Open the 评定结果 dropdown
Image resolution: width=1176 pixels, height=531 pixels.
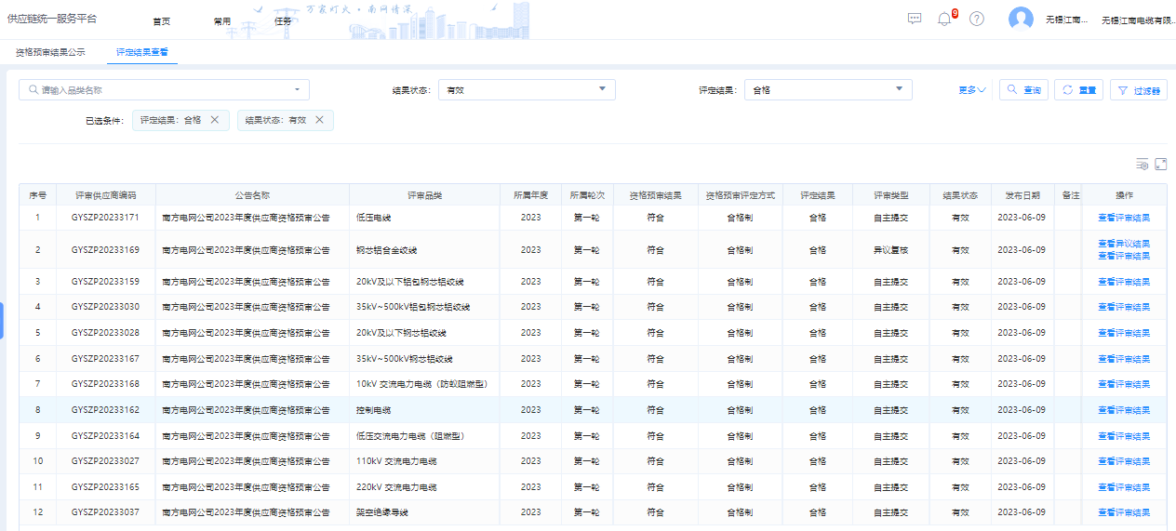coord(828,90)
